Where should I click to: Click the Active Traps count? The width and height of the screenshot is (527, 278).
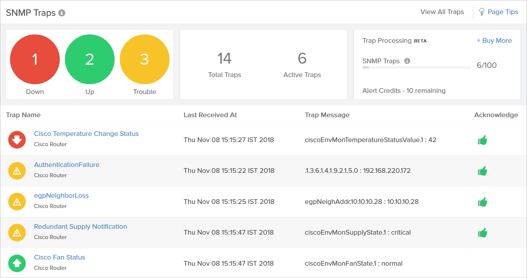[302, 59]
